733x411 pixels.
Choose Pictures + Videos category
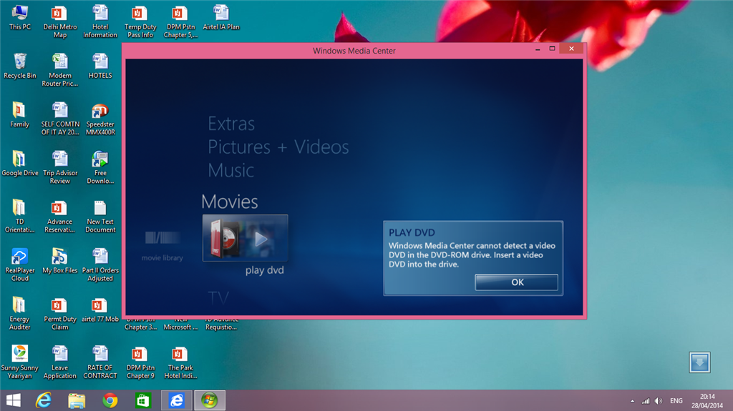tap(278, 147)
